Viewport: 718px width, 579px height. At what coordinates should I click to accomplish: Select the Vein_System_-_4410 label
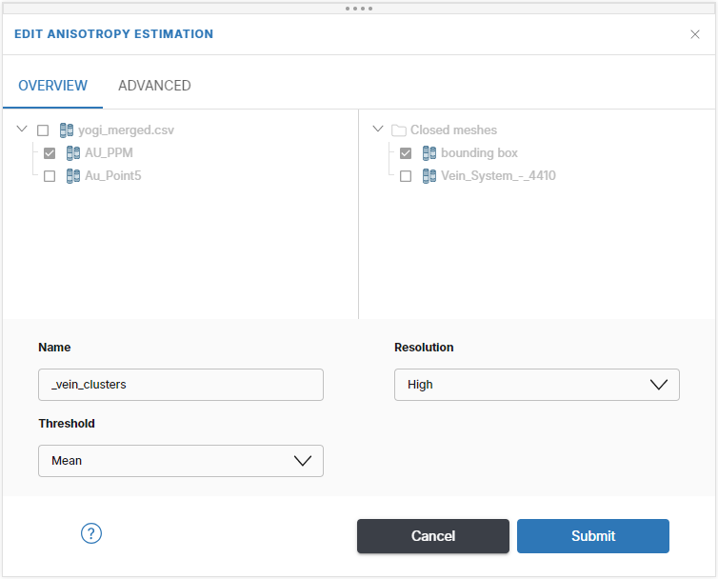click(x=498, y=176)
